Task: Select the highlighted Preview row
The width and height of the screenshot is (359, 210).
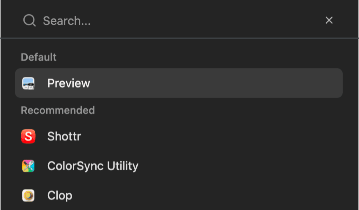Action: click(179, 83)
